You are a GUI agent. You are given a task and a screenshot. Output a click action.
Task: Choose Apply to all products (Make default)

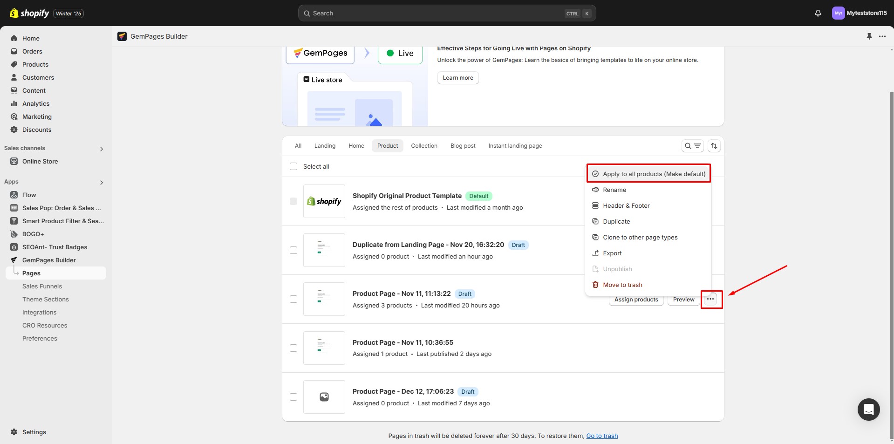coord(648,174)
